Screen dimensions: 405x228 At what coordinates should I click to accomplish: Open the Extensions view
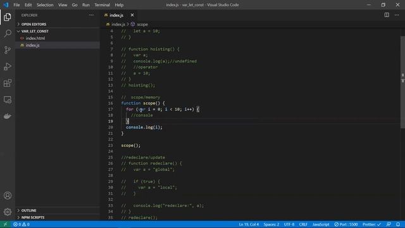click(x=8, y=83)
